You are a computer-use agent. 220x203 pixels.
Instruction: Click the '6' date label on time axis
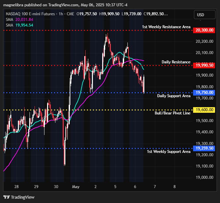click(x=135, y=187)
